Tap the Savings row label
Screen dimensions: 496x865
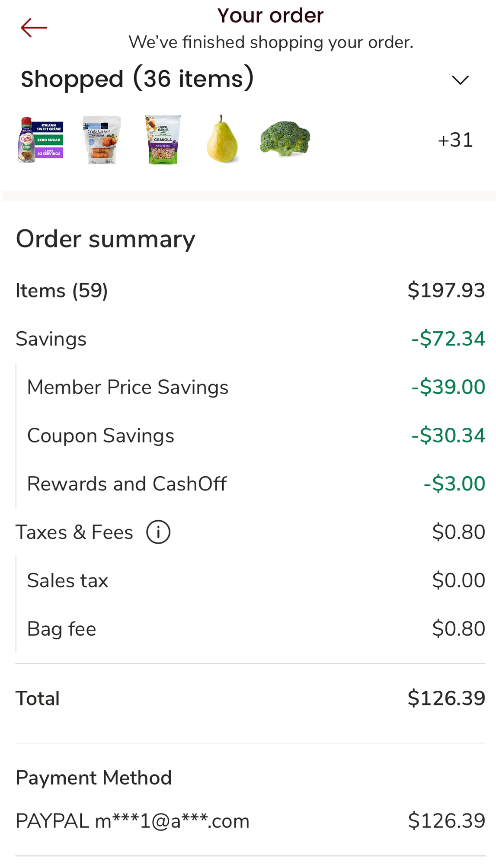pos(51,339)
